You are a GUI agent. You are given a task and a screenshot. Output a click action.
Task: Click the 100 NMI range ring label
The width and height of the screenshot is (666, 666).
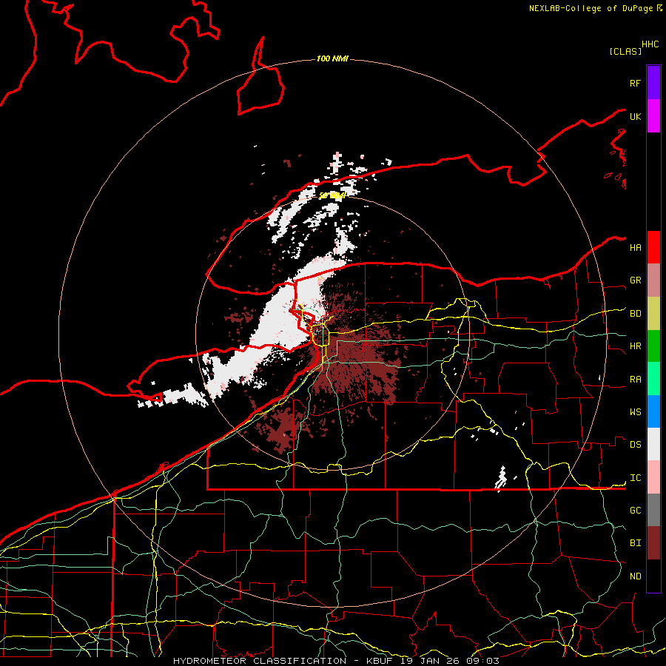coord(332,58)
